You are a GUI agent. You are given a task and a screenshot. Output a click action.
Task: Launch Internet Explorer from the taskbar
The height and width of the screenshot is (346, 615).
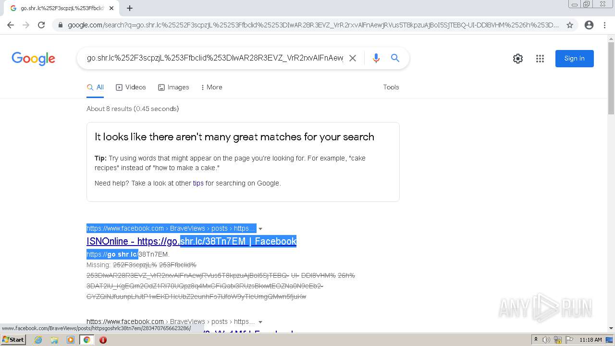(38, 340)
